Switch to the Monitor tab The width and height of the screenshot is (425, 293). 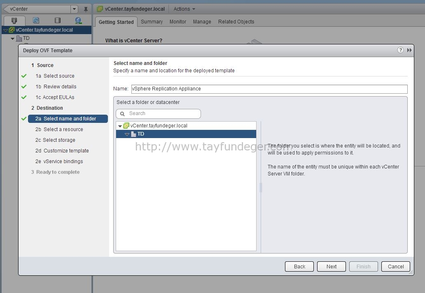[x=178, y=22]
